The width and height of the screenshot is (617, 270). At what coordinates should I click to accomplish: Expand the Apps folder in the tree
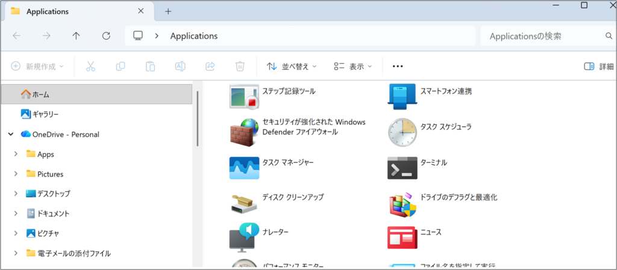(x=16, y=154)
